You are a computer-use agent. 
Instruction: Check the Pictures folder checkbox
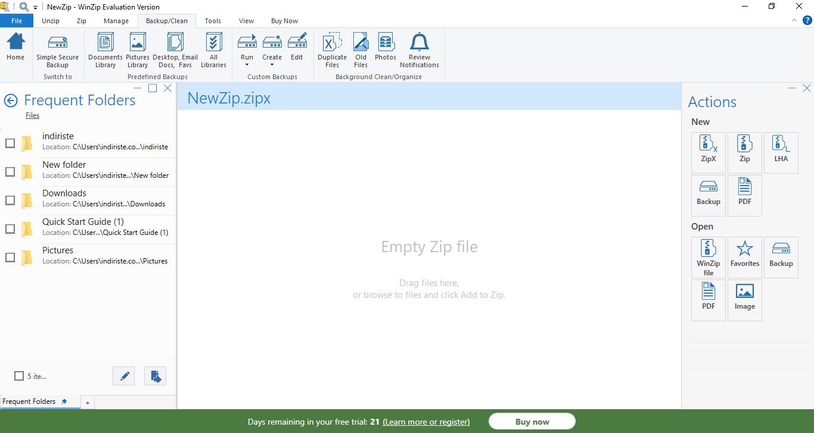click(x=10, y=258)
